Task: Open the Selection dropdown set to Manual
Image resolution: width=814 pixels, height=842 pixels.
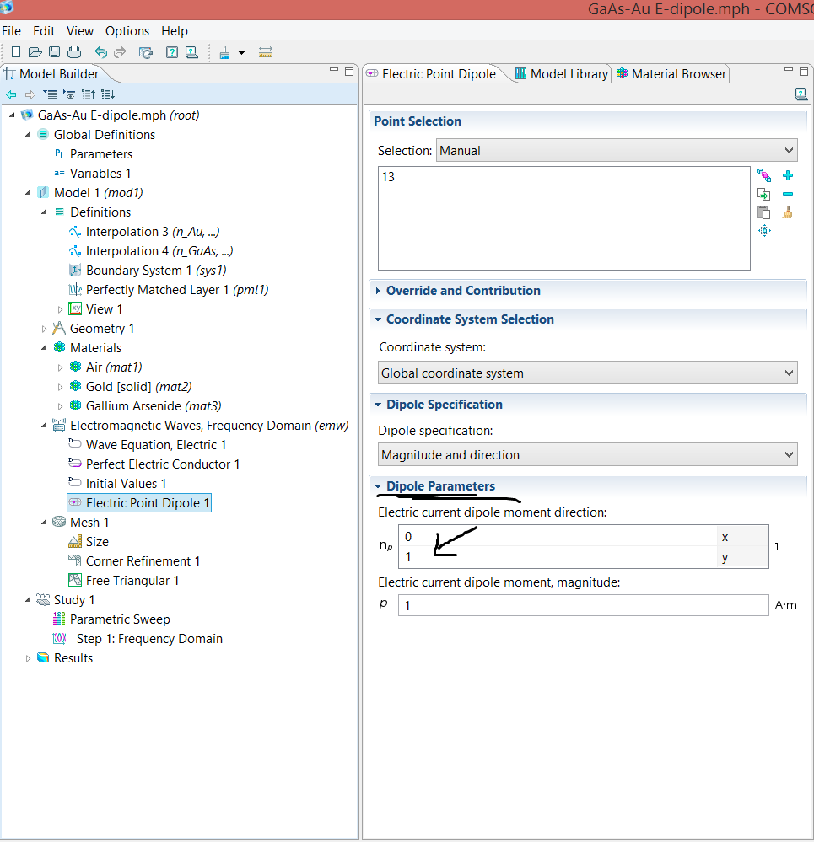Action: (x=617, y=151)
